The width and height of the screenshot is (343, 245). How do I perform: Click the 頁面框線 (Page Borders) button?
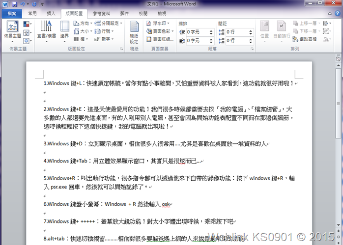pos(160,39)
